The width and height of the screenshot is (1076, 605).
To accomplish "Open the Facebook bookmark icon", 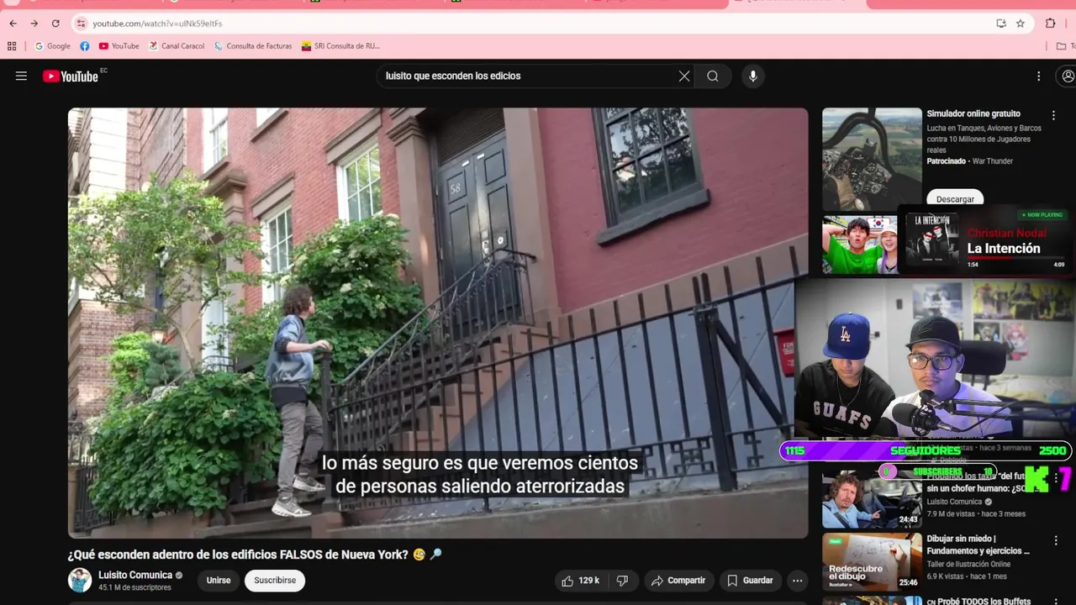I will coord(85,46).
